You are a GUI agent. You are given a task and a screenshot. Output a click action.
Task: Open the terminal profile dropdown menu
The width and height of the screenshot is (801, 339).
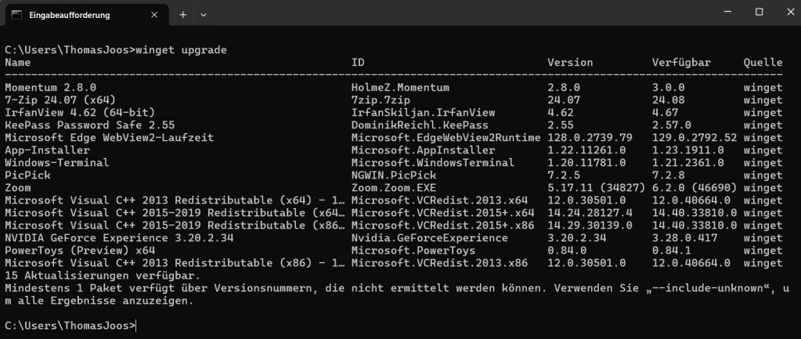(x=204, y=15)
